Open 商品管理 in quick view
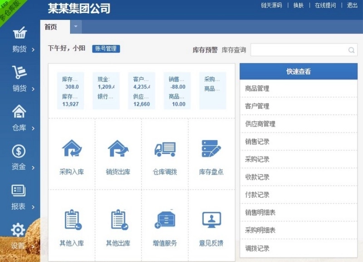This screenshot has width=363, height=262. pyautogui.click(x=299, y=88)
